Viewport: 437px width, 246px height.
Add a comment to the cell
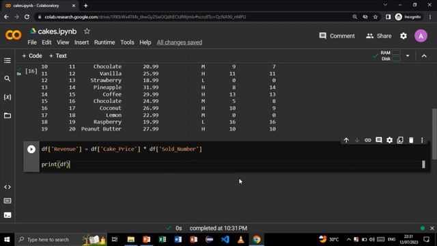pyautogui.click(x=378, y=140)
